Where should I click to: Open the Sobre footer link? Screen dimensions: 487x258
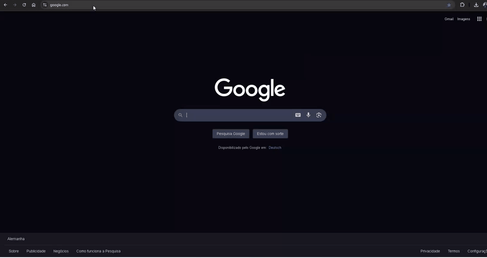click(14, 251)
